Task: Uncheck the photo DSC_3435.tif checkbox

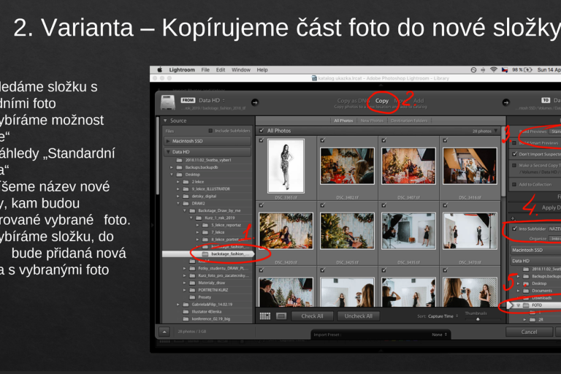Action: point(384,205)
